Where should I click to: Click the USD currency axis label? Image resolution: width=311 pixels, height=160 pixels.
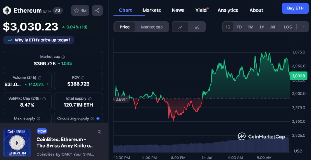click(298, 151)
